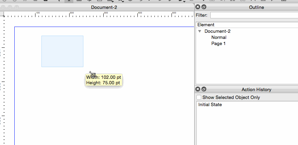Zoom the Document-2 window
The image size is (298, 145).
coord(17,7)
